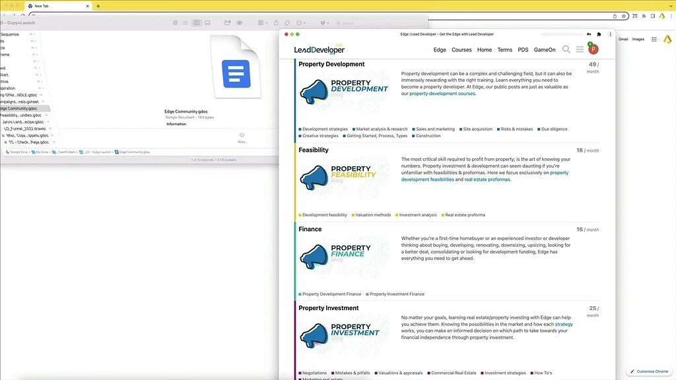Expand the folder ending 'spiration' in Finder

[43, 88]
